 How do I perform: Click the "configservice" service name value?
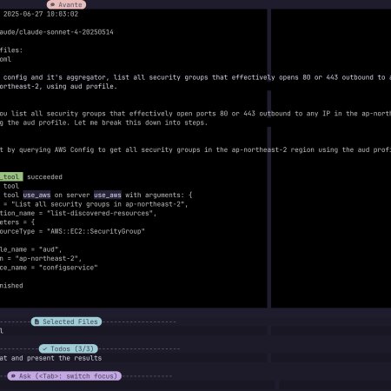tap(69, 268)
